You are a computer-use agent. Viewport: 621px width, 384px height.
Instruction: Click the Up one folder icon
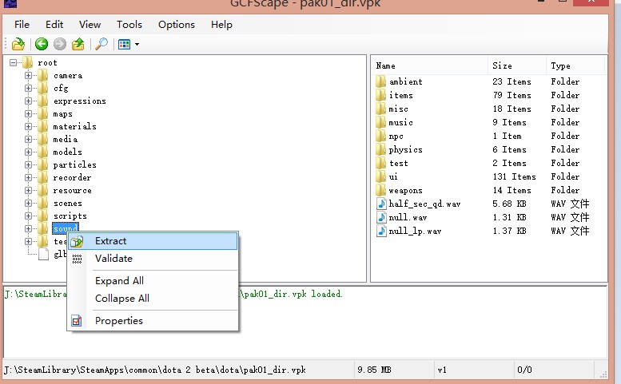click(x=78, y=44)
